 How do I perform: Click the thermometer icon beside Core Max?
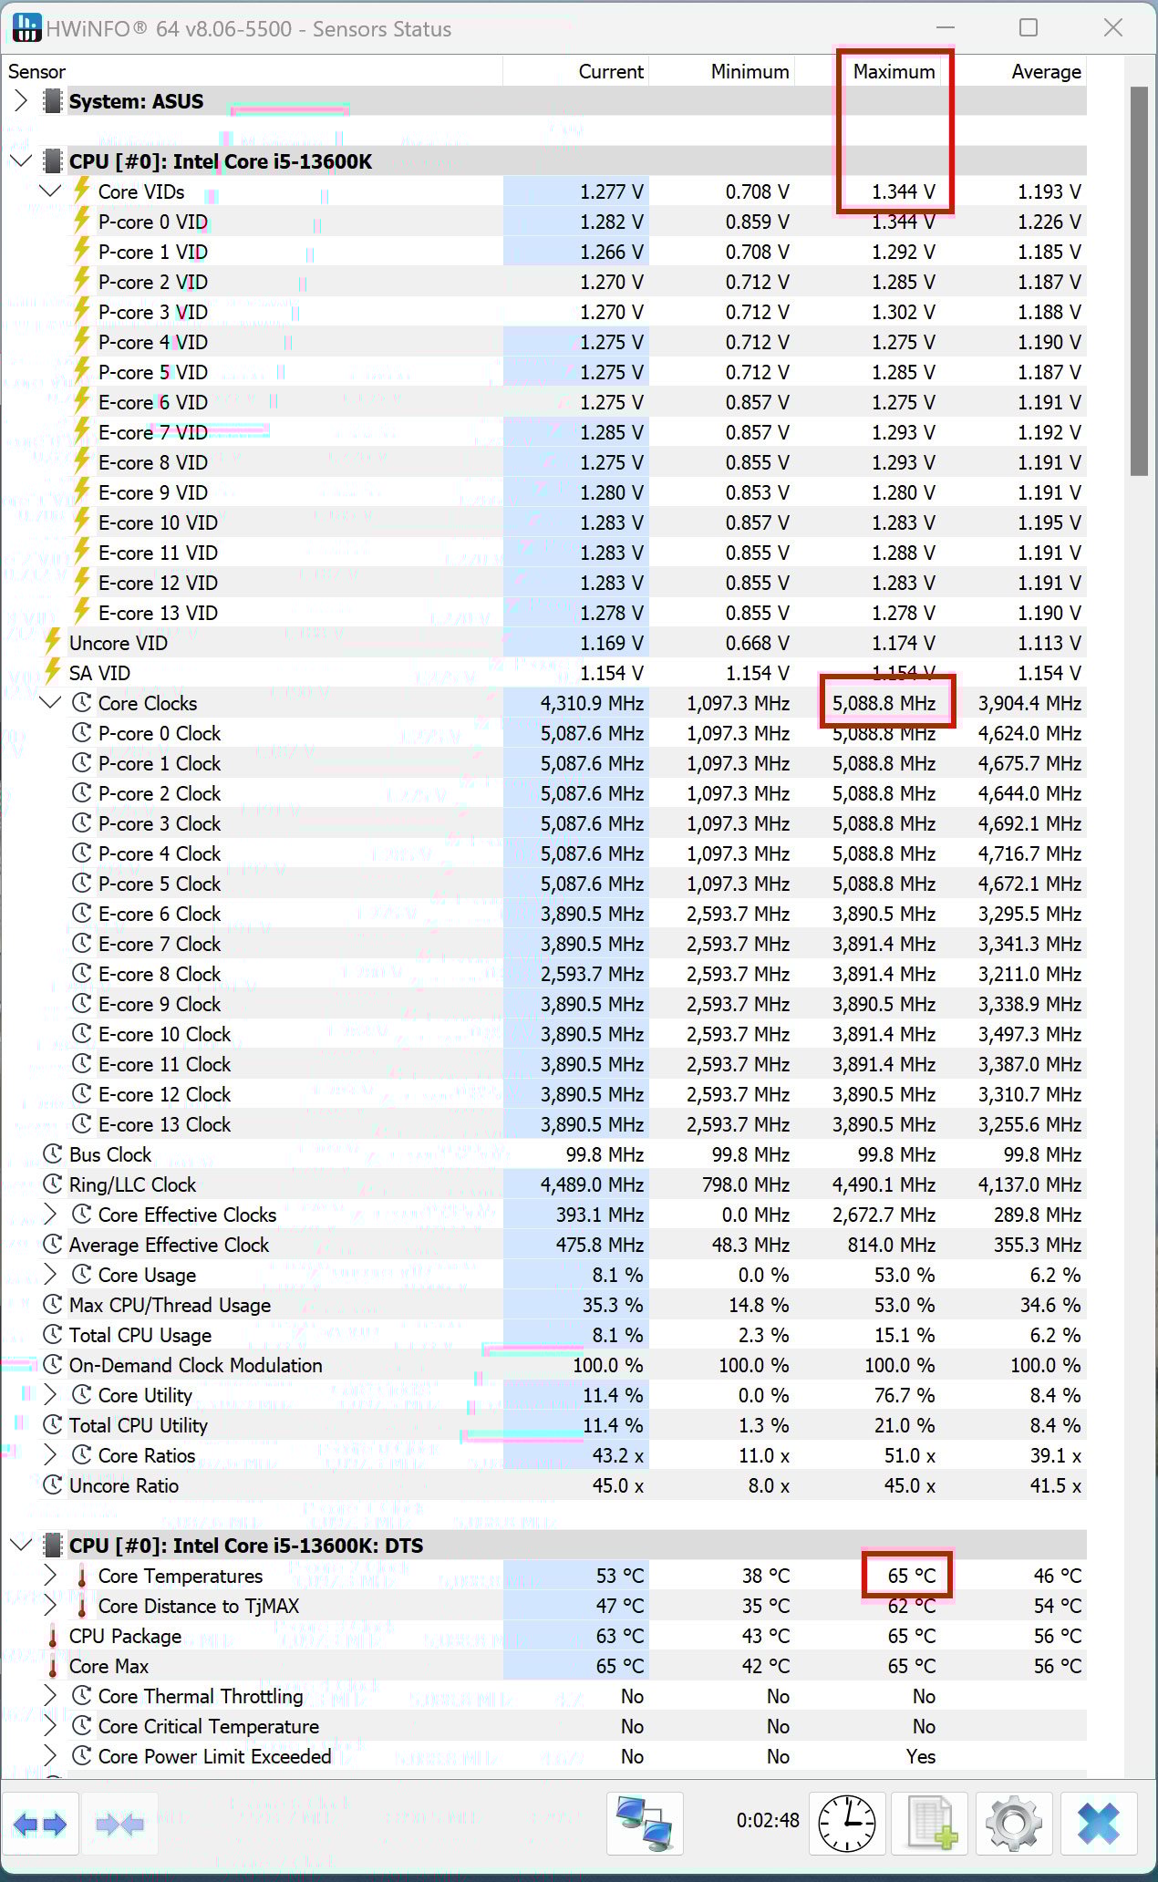[x=53, y=1666]
